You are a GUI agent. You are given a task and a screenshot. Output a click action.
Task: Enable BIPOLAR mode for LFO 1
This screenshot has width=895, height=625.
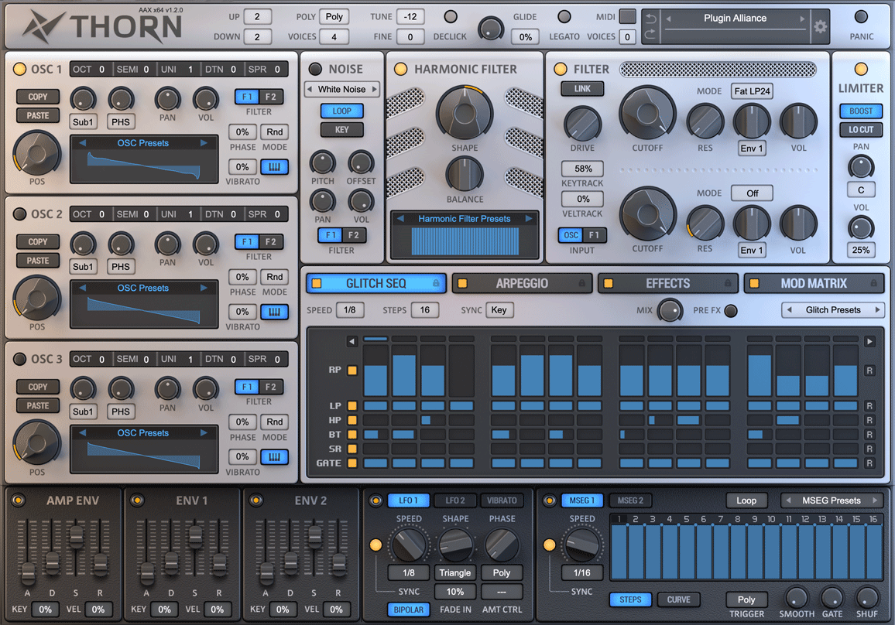coord(408,610)
